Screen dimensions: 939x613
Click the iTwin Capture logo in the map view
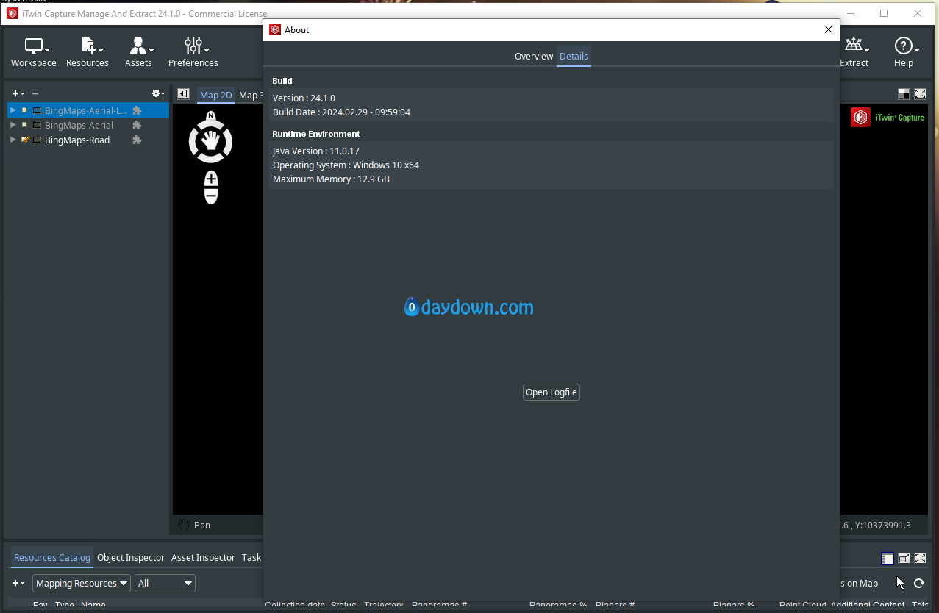point(888,118)
